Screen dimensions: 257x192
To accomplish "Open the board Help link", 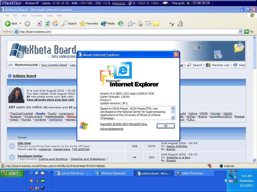I will pos(242,65).
